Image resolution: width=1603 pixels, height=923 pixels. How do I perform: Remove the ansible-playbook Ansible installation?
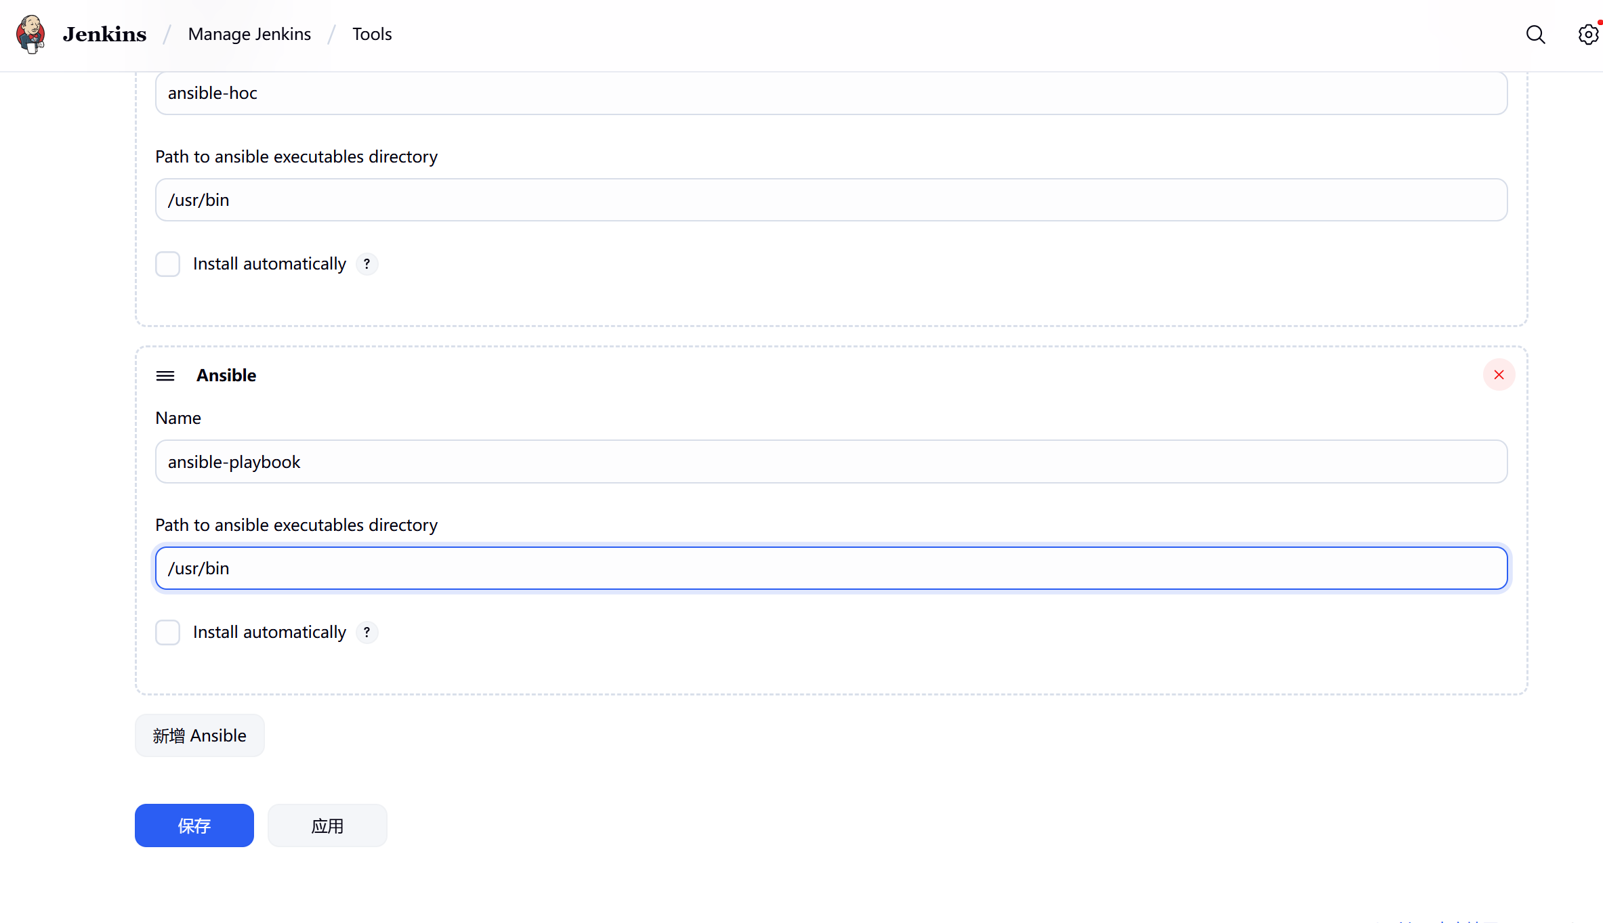[1499, 375]
